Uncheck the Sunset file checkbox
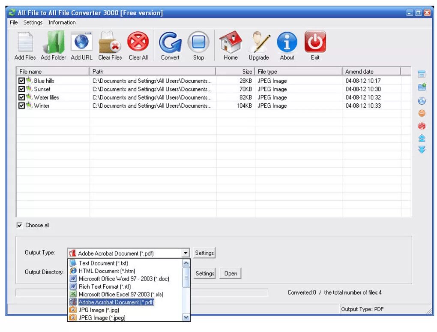This screenshot has height=332, width=437. (x=21, y=89)
